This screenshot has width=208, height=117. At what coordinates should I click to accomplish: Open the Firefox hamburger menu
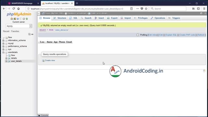coord(204,9)
